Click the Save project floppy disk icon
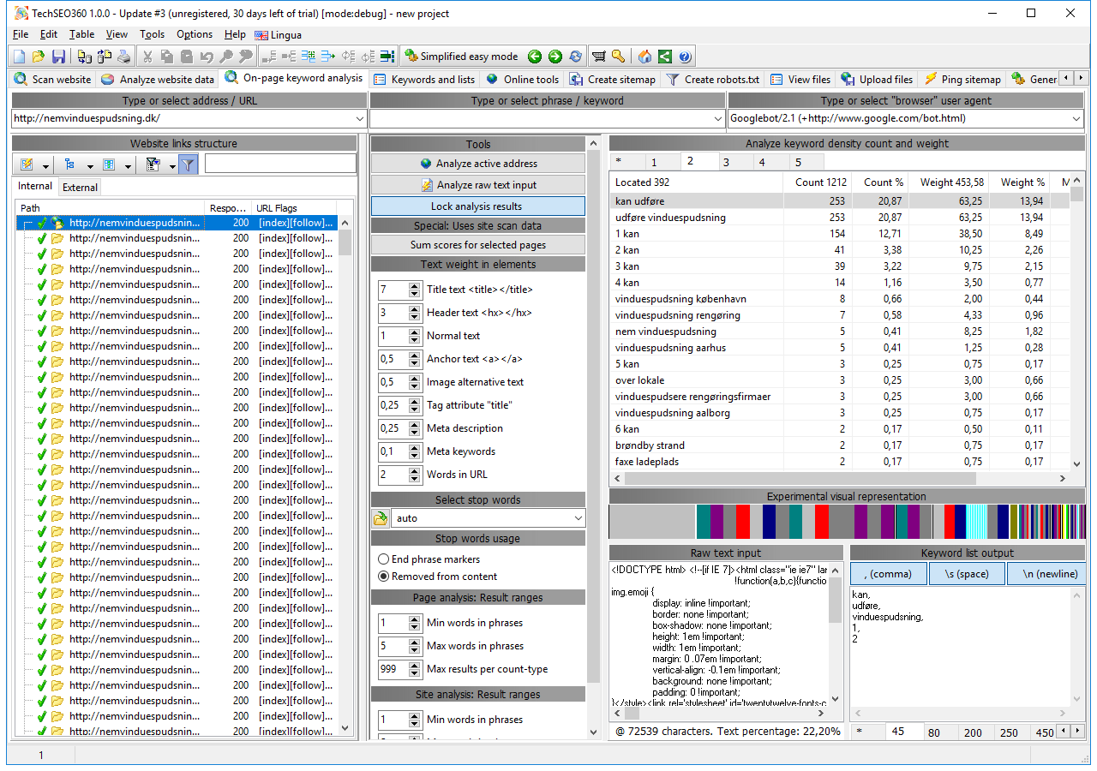 coord(58,57)
